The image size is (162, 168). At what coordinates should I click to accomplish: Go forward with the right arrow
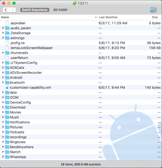pyautogui.click(x=13, y=10)
